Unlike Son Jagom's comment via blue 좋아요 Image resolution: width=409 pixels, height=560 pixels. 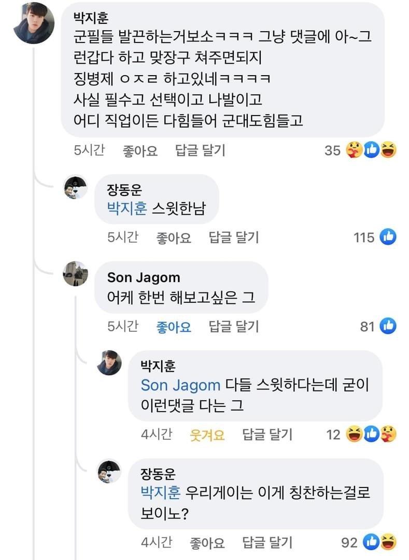[174, 327]
